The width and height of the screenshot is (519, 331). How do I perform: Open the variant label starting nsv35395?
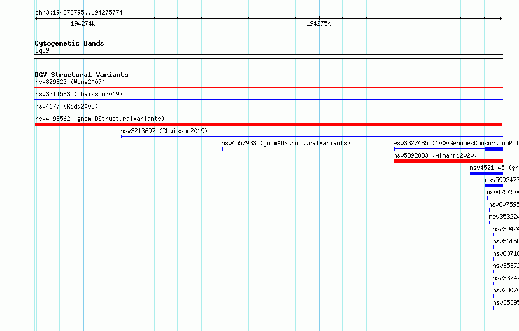(506, 302)
